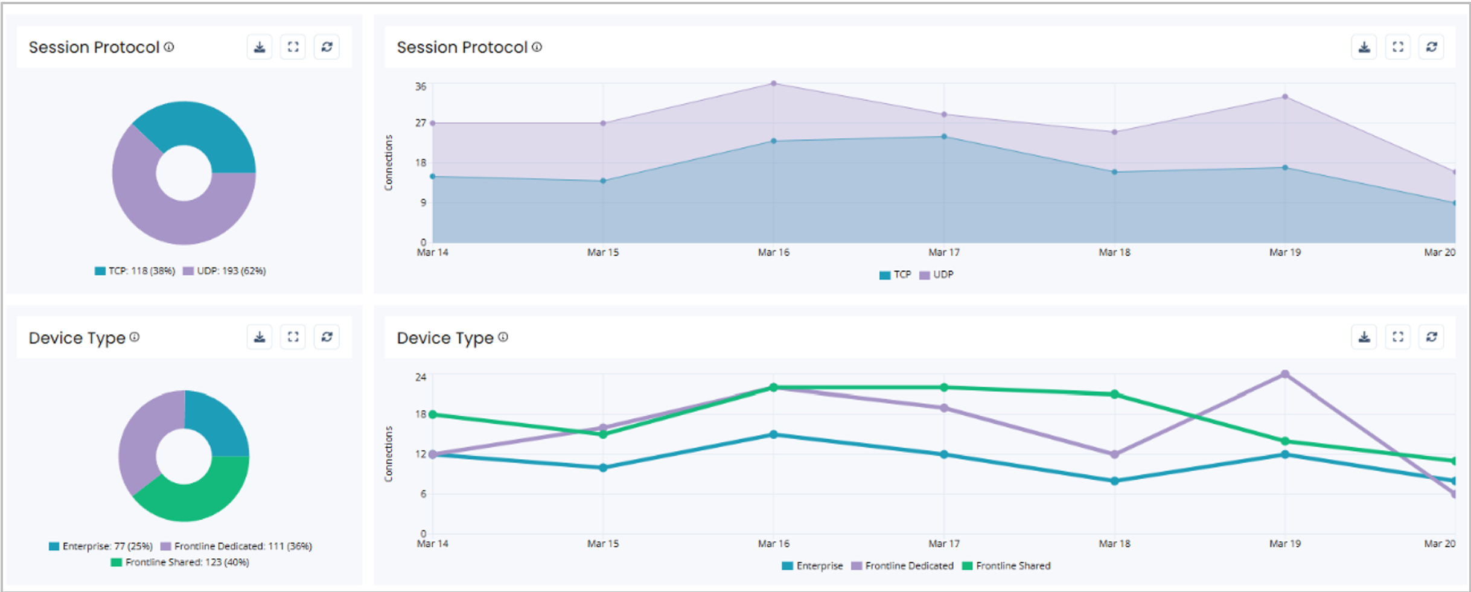Download the Device Type donut chart
Viewport: 1471px width, 592px height.
click(x=260, y=337)
